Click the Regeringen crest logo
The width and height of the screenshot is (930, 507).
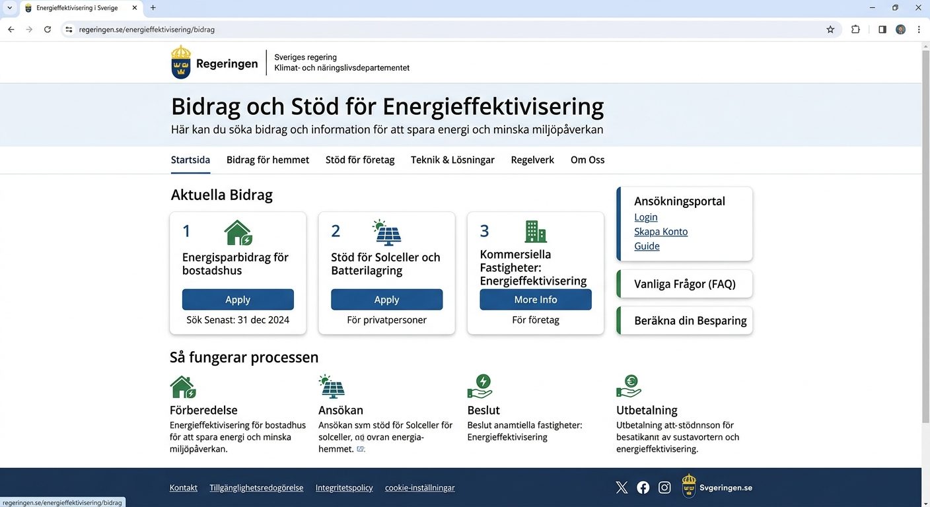[x=181, y=62]
